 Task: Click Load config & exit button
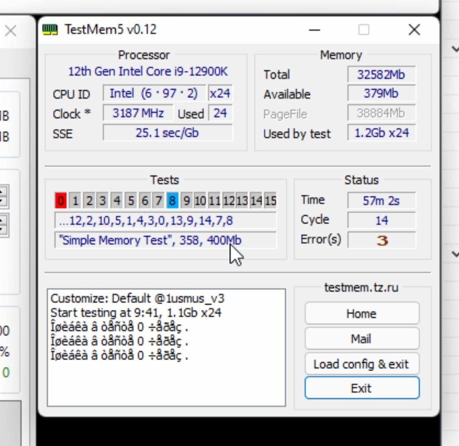(x=362, y=364)
